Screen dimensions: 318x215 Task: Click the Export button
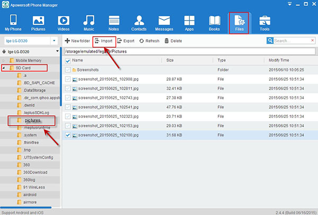(x=126, y=41)
